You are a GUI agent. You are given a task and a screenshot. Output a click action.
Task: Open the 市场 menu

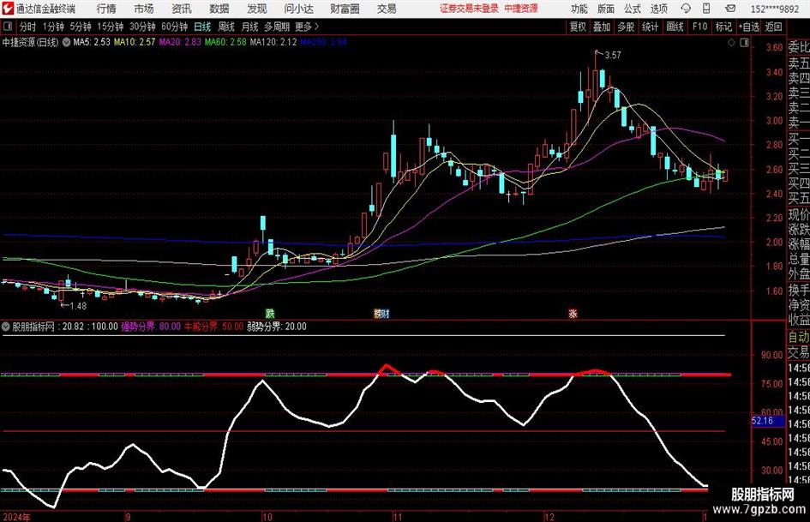[144, 9]
